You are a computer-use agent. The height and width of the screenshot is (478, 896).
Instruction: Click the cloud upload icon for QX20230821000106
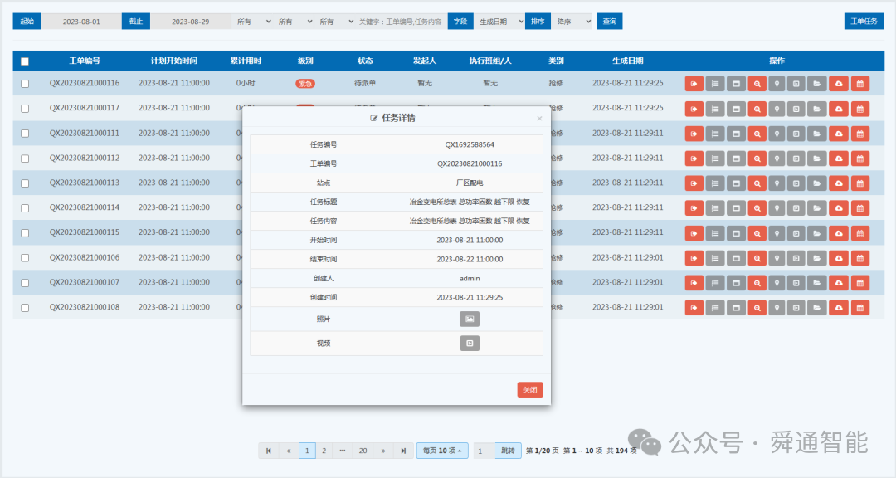(x=837, y=258)
